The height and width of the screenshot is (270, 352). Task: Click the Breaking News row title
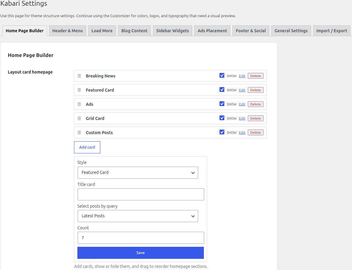point(101,76)
